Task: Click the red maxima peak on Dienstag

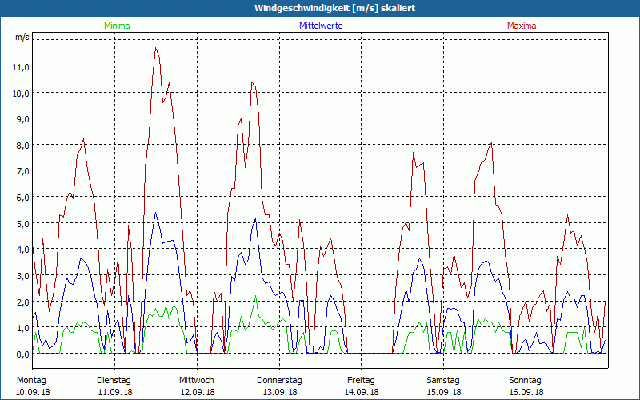Action: pyautogui.click(x=155, y=48)
